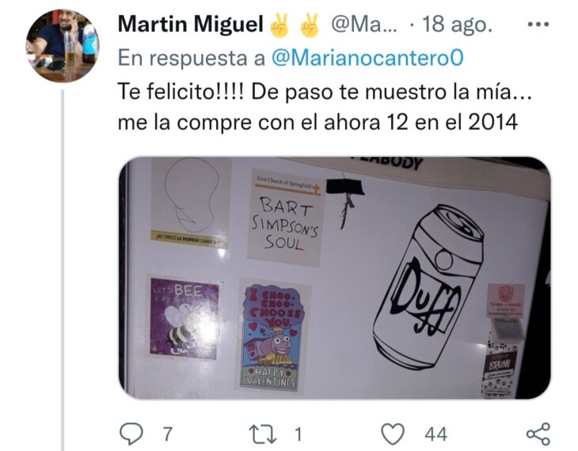Tap the Duff beer can in photo
This screenshot has width=578, height=451.
428,286
